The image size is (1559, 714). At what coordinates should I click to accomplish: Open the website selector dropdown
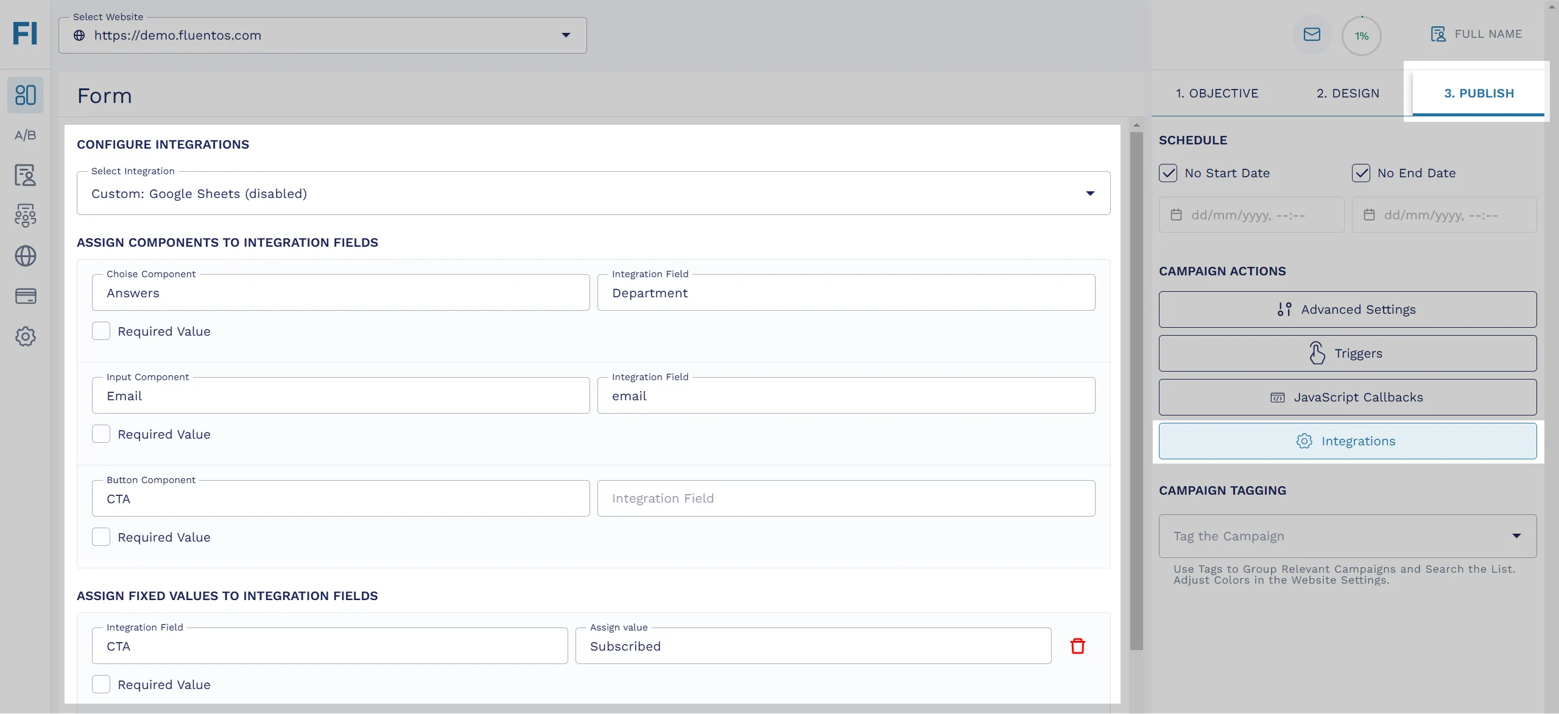(x=565, y=35)
